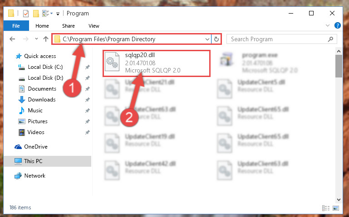Screen dimensions: 349x217
Task: Open OneDrive in the sidebar
Action: pos(35,147)
